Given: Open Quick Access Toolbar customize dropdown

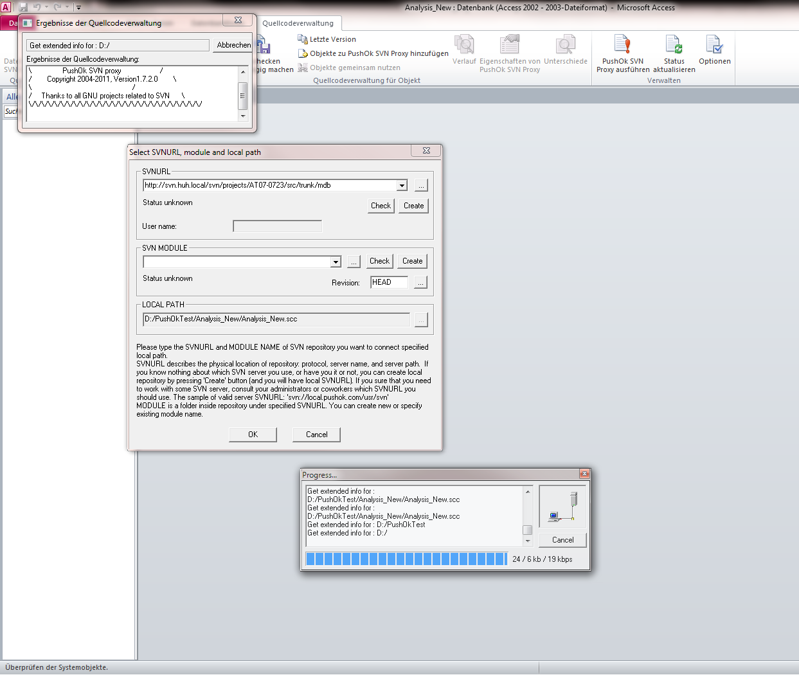Looking at the screenshot, I should click(x=78, y=8).
